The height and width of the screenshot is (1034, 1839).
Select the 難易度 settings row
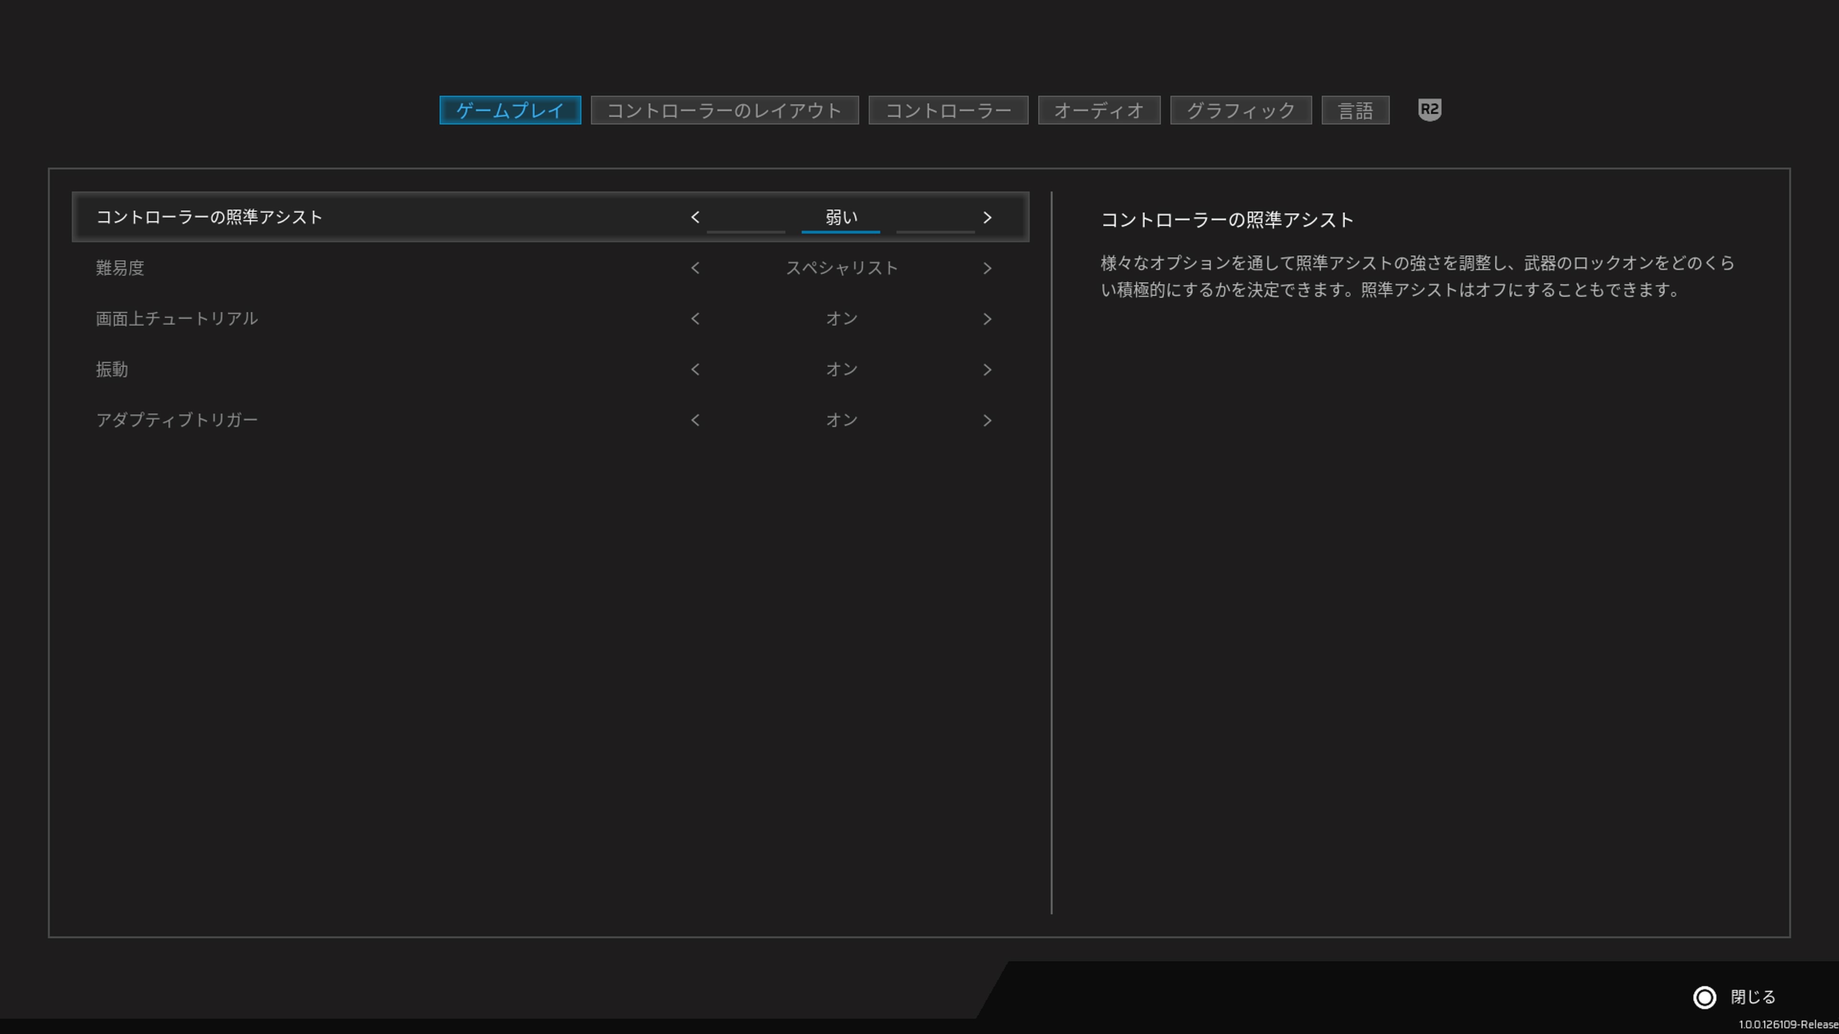pos(120,268)
